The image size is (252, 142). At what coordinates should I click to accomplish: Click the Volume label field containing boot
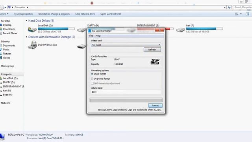126,92
